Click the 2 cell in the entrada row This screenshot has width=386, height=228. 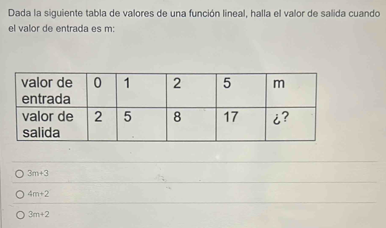point(176,84)
